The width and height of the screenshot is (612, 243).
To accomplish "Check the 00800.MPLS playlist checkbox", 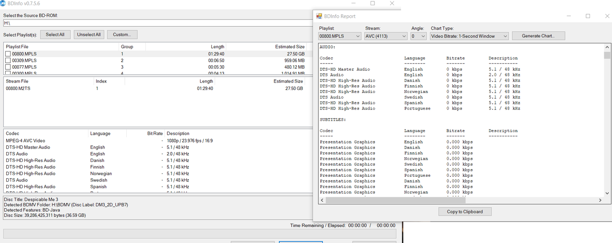I will (8, 54).
